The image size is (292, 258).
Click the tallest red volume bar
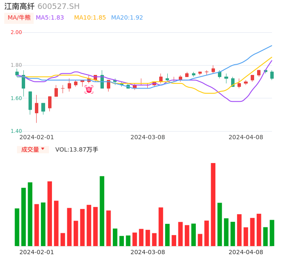(x=213, y=204)
